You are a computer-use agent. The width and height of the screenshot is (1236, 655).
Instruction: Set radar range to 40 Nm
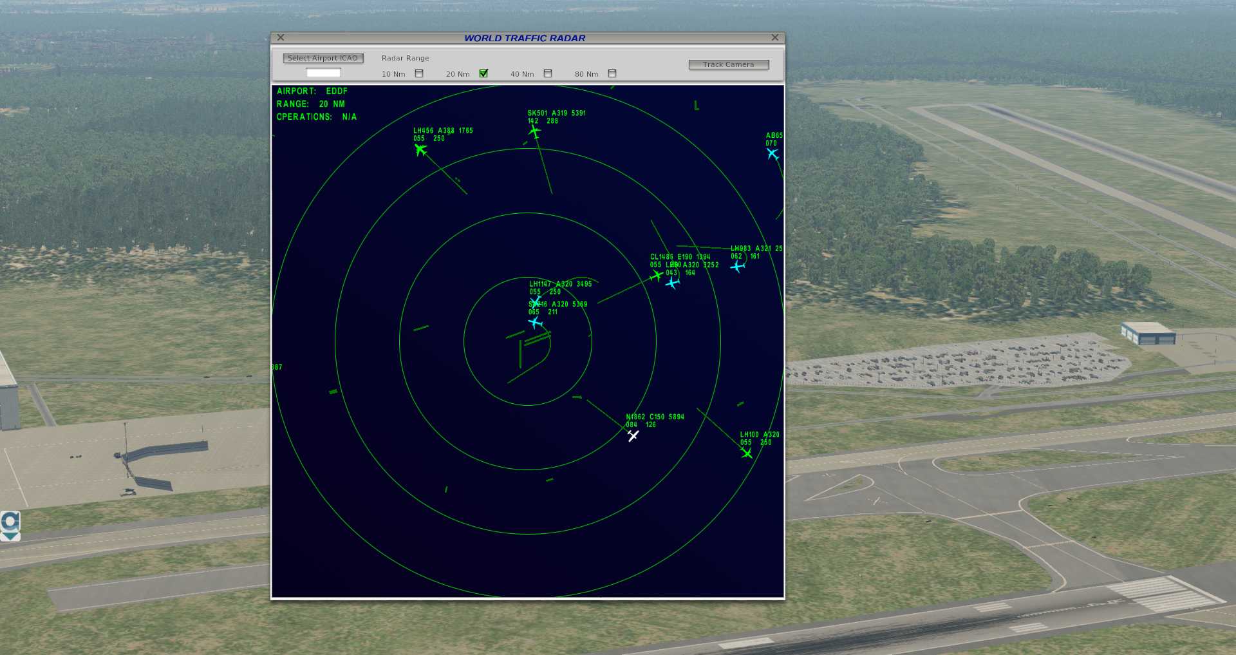tap(548, 73)
